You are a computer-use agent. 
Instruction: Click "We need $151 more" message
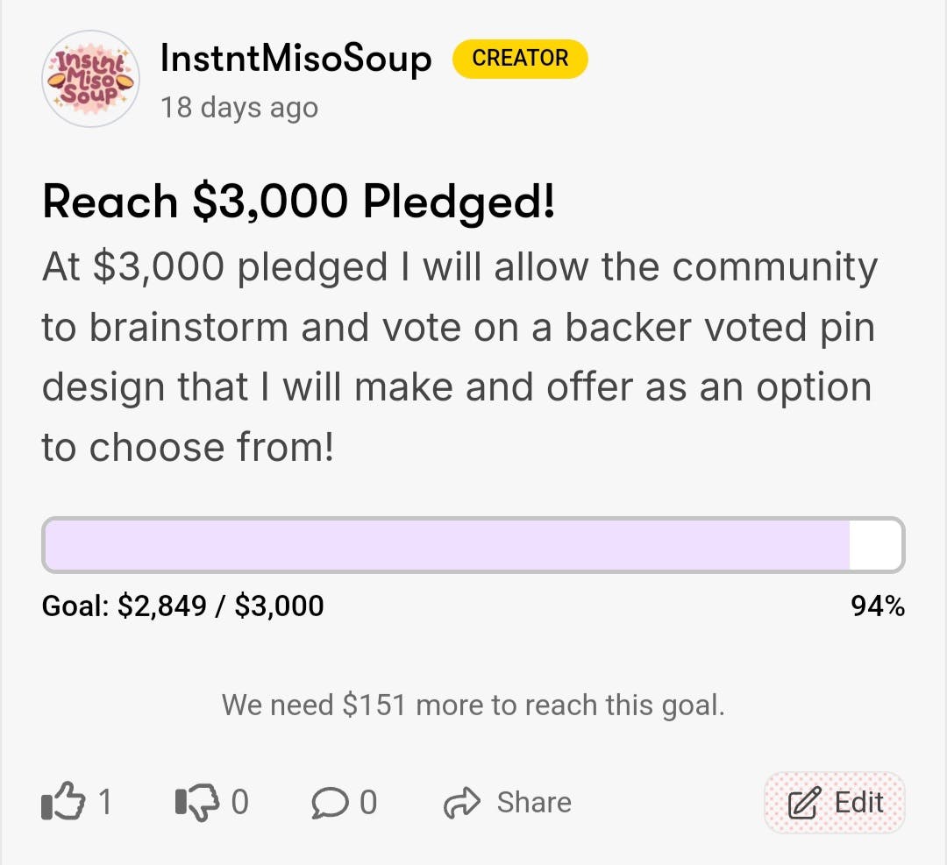tap(473, 705)
